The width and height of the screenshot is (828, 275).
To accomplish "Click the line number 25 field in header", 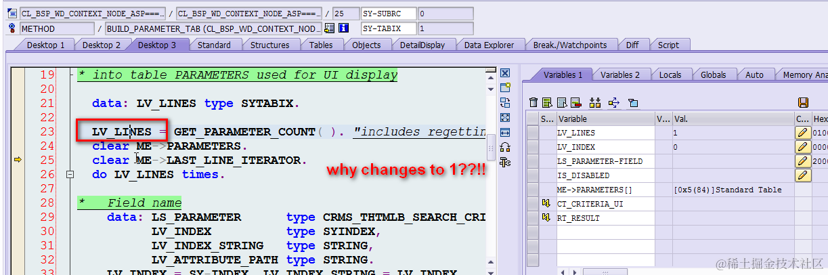I will 345,14.
